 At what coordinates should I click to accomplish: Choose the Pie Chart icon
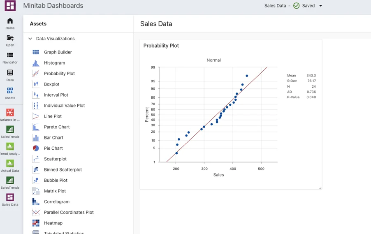[36, 148]
